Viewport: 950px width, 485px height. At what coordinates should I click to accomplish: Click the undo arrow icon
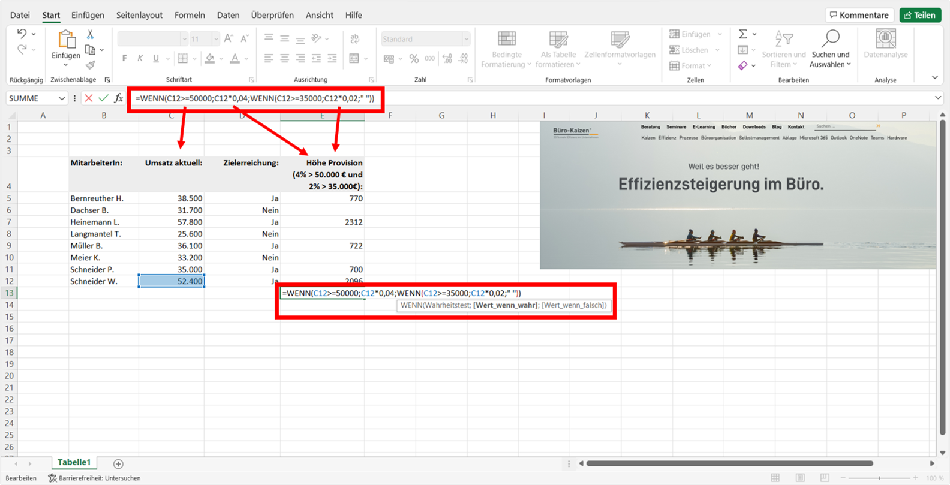22,34
